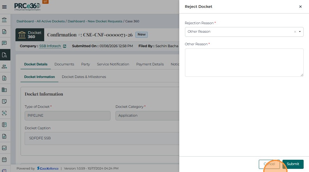
Task: Open the Docket Dates & Milestones tab
Action: (x=84, y=77)
